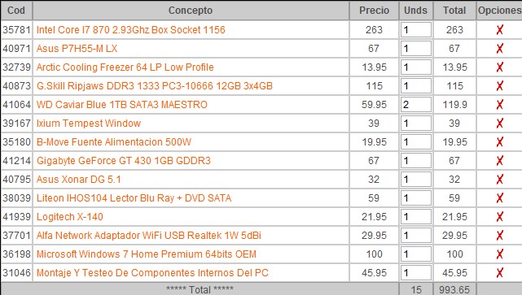Remove the Montaje Y Testeo service item
Image resolution: width=522 pixels, height=295 pixels.
(x=499, y=273)
